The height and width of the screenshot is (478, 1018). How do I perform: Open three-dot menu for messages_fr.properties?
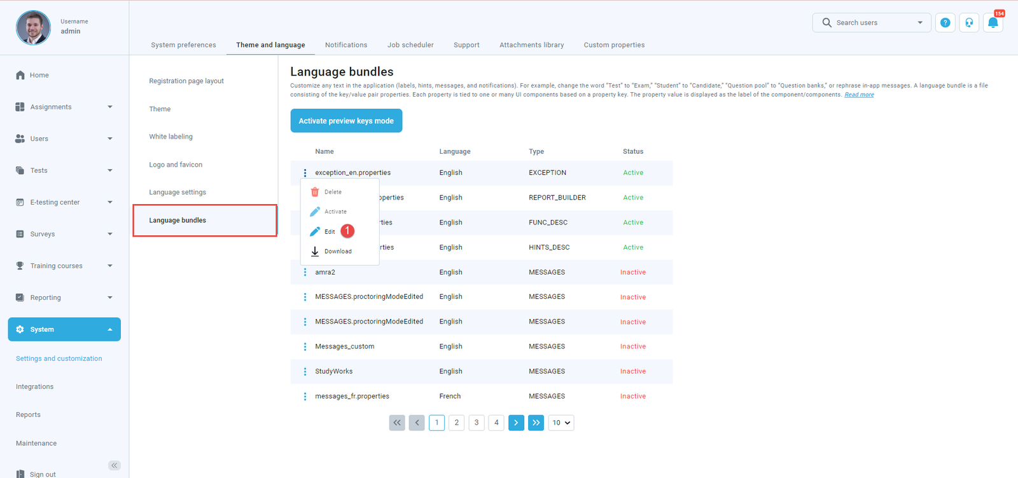click(x=305, y=397)
